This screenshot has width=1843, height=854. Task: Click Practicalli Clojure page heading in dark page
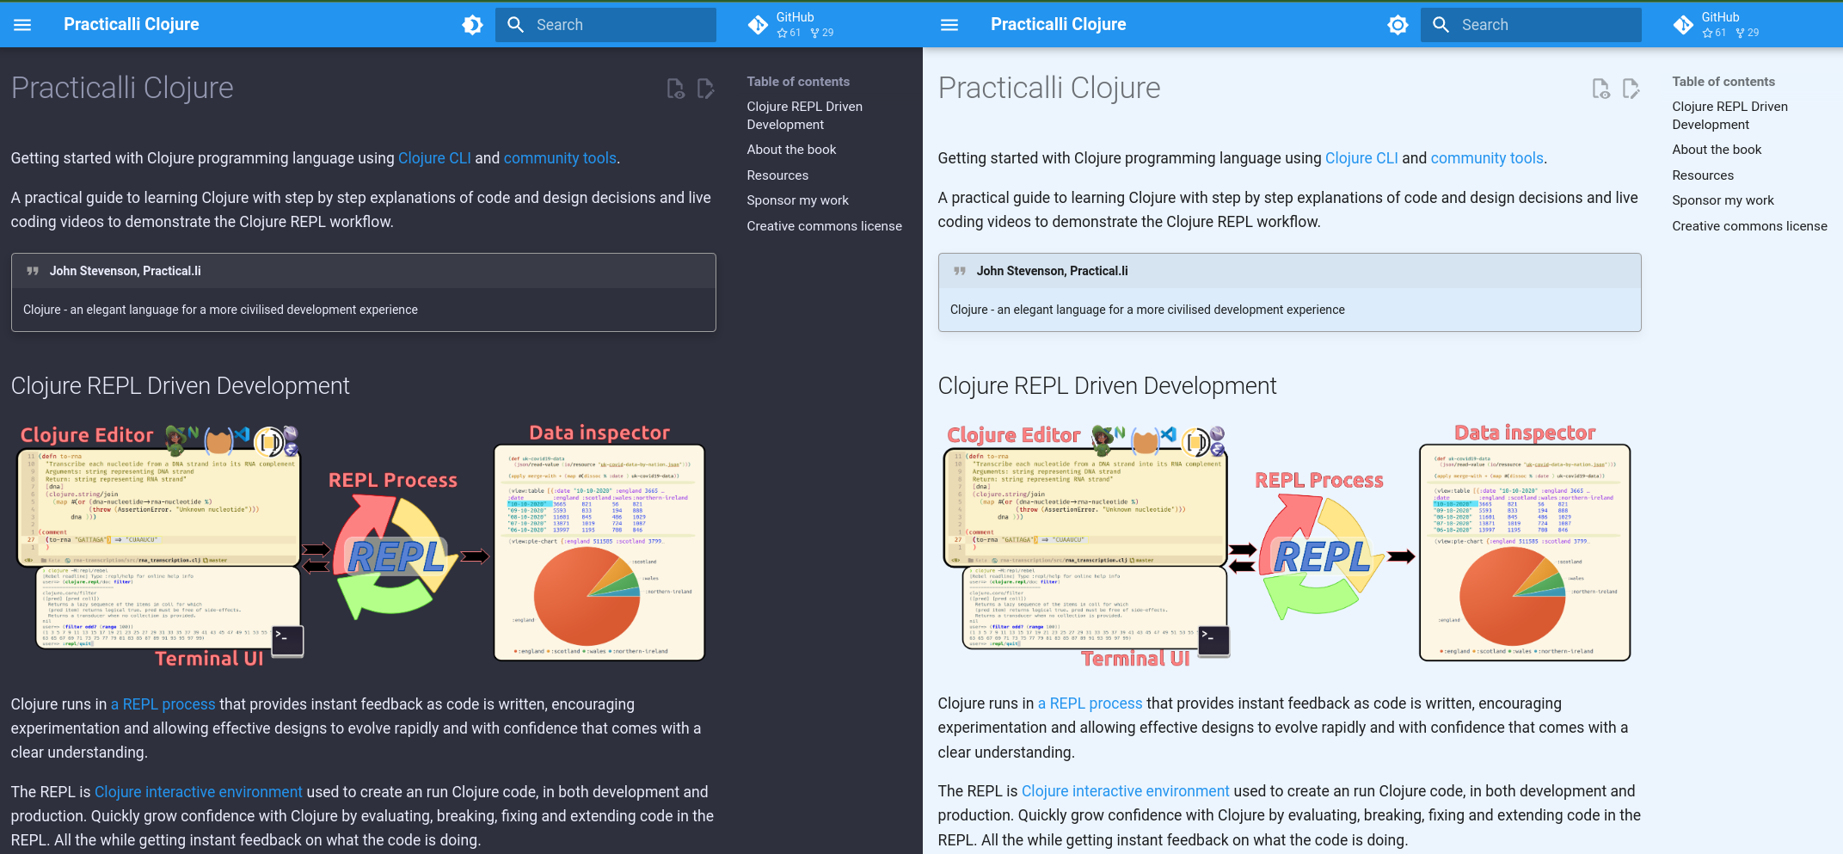(122, 88)
